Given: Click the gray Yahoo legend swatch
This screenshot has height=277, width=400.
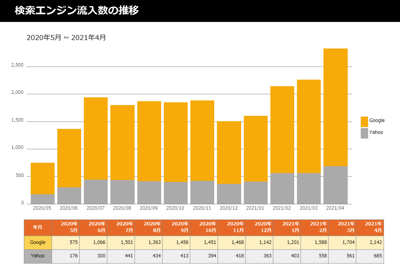Looking at the screenshot, I should point(364,133).
